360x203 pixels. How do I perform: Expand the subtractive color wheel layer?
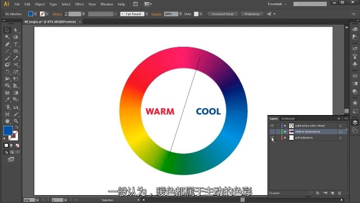tap(285, 126)
